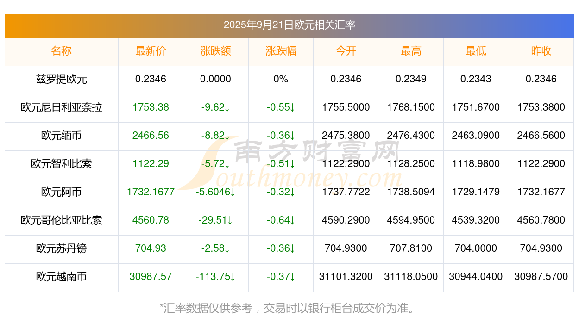The height and width of the screenshot is (323, 579).
Task: Click the 最新价 column header
Action: click(x=151, y=51)
